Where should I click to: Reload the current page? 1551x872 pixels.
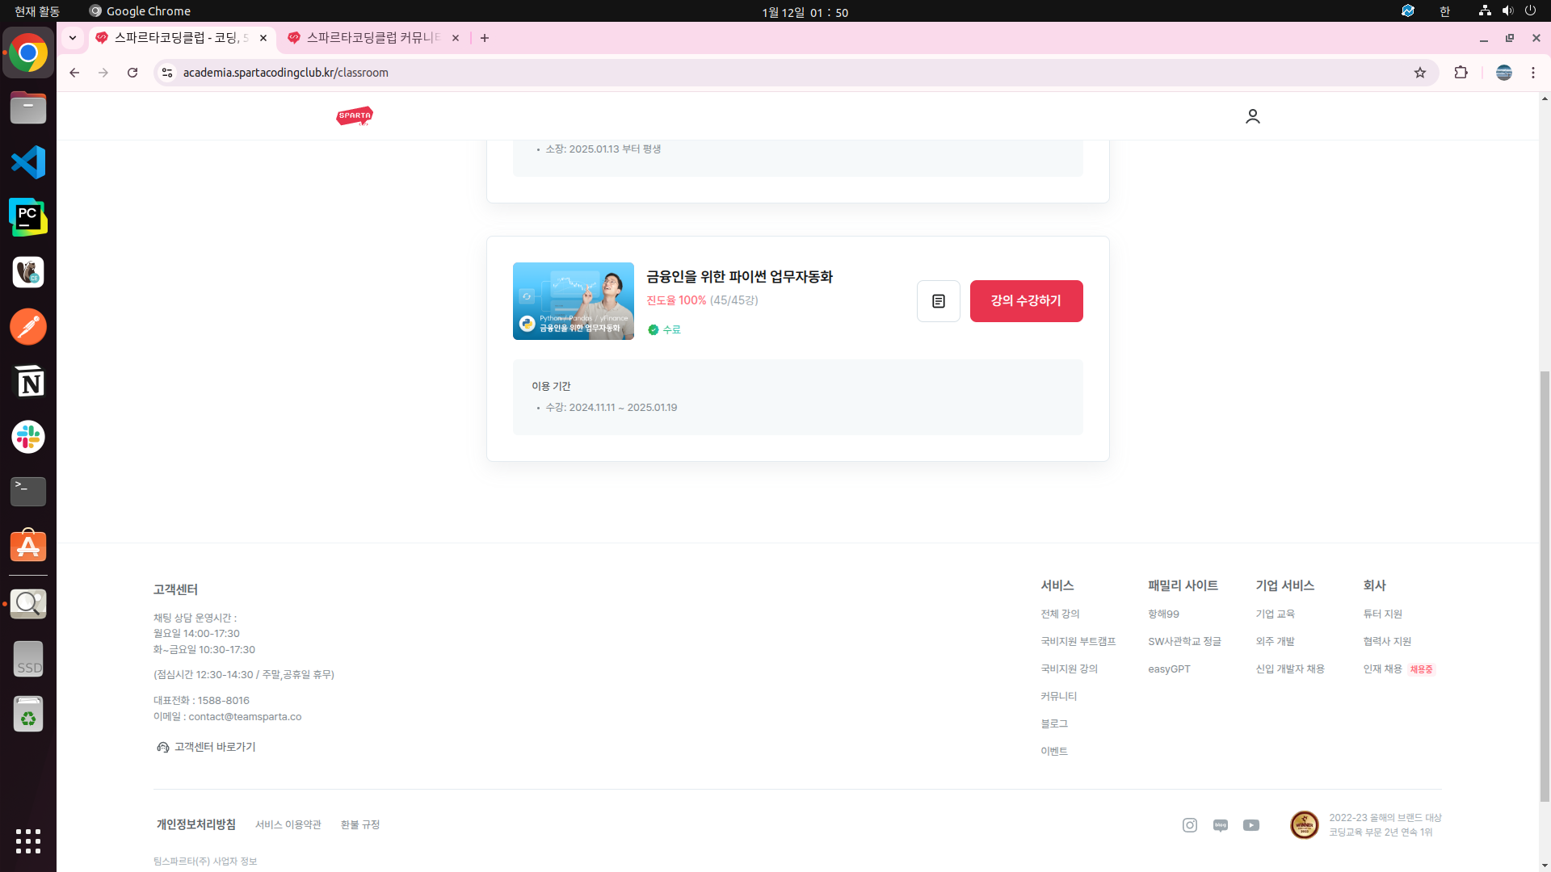[x=132, y=73]
